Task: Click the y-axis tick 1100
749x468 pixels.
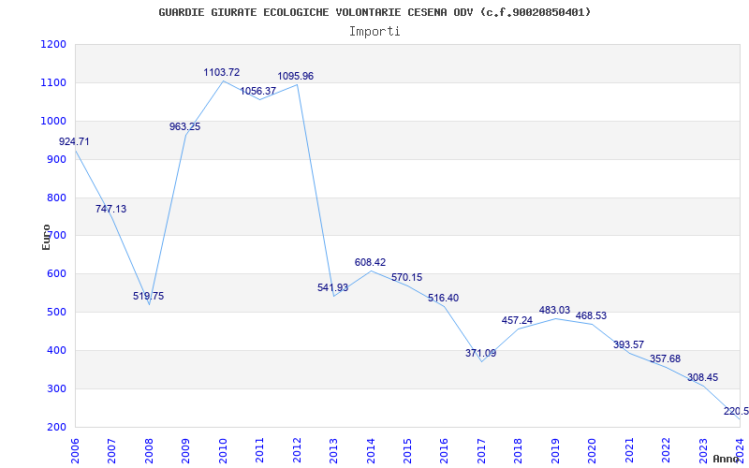Action: coord(53,82)
